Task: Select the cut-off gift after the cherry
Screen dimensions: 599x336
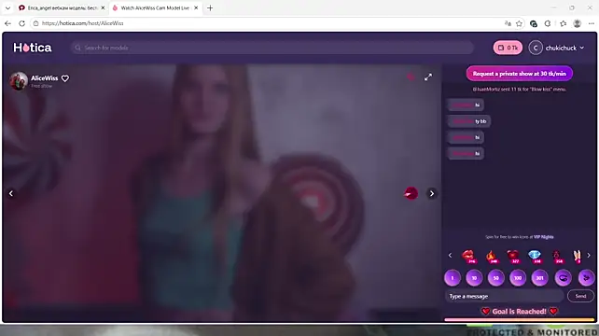Action: pos(577,256)
